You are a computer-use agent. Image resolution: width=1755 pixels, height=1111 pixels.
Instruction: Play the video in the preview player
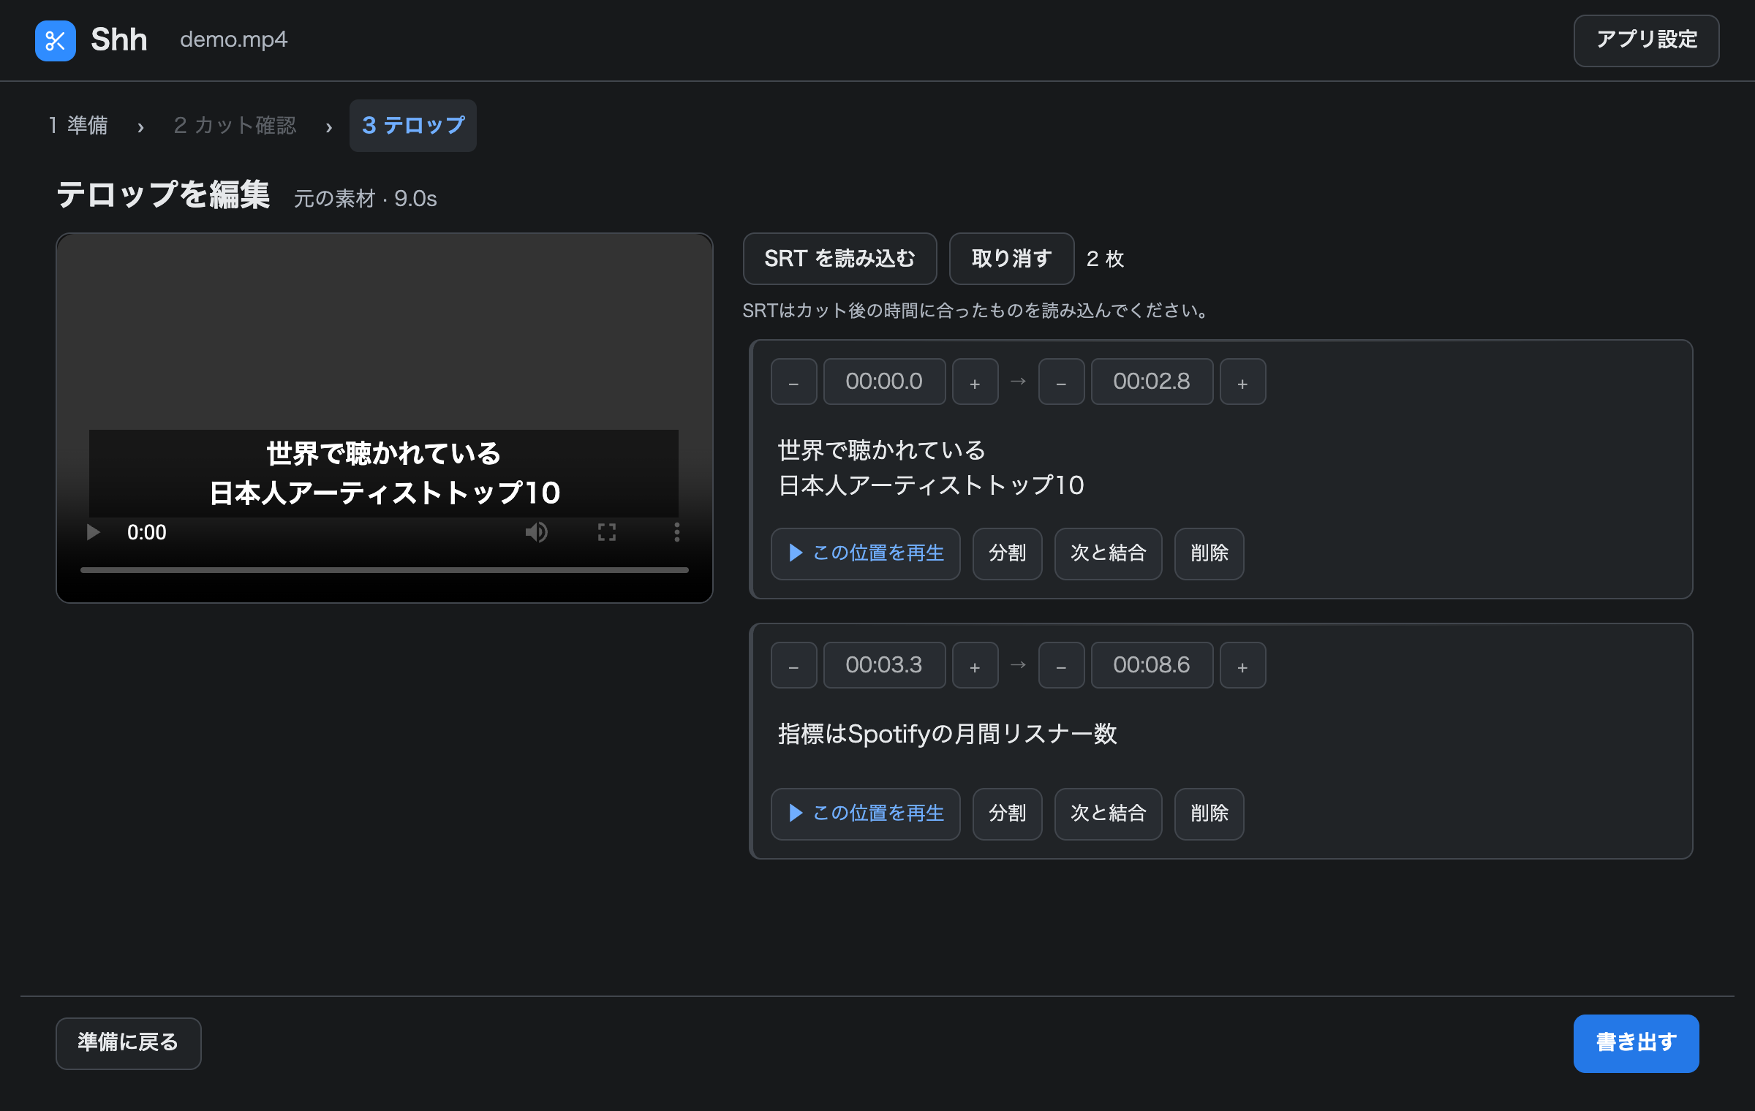94,532
